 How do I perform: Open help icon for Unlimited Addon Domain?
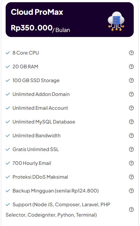pos(131,94)
